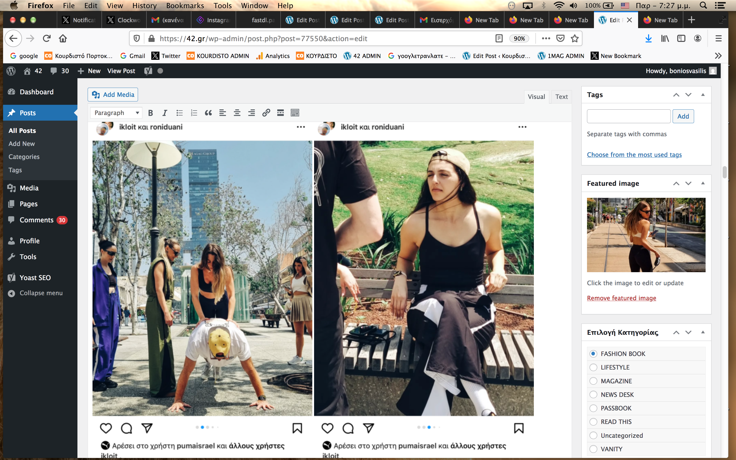Toggle the editor toolbar (kitchen sink)
This screenshot has width=736, height=460.
point(295,113)
